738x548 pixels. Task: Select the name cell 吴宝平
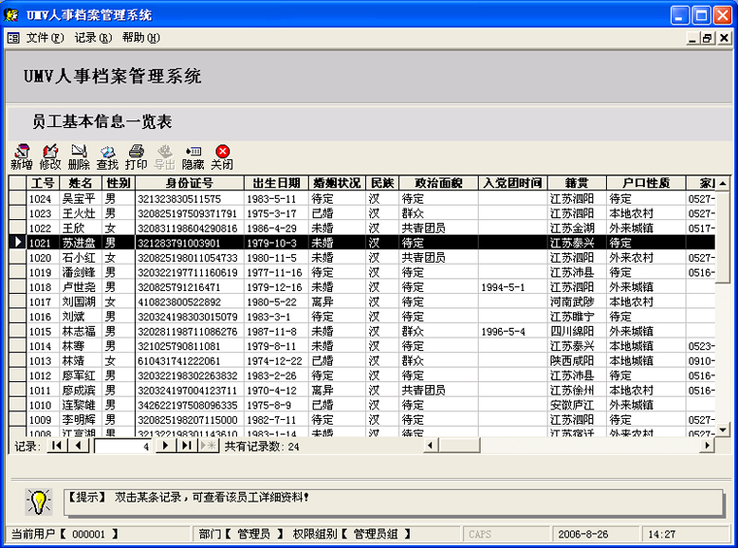pyautogui.click(x=79, y=199)
